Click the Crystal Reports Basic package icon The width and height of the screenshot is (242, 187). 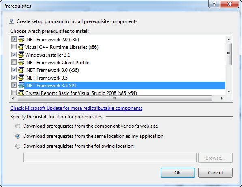(x=21, y=92)
